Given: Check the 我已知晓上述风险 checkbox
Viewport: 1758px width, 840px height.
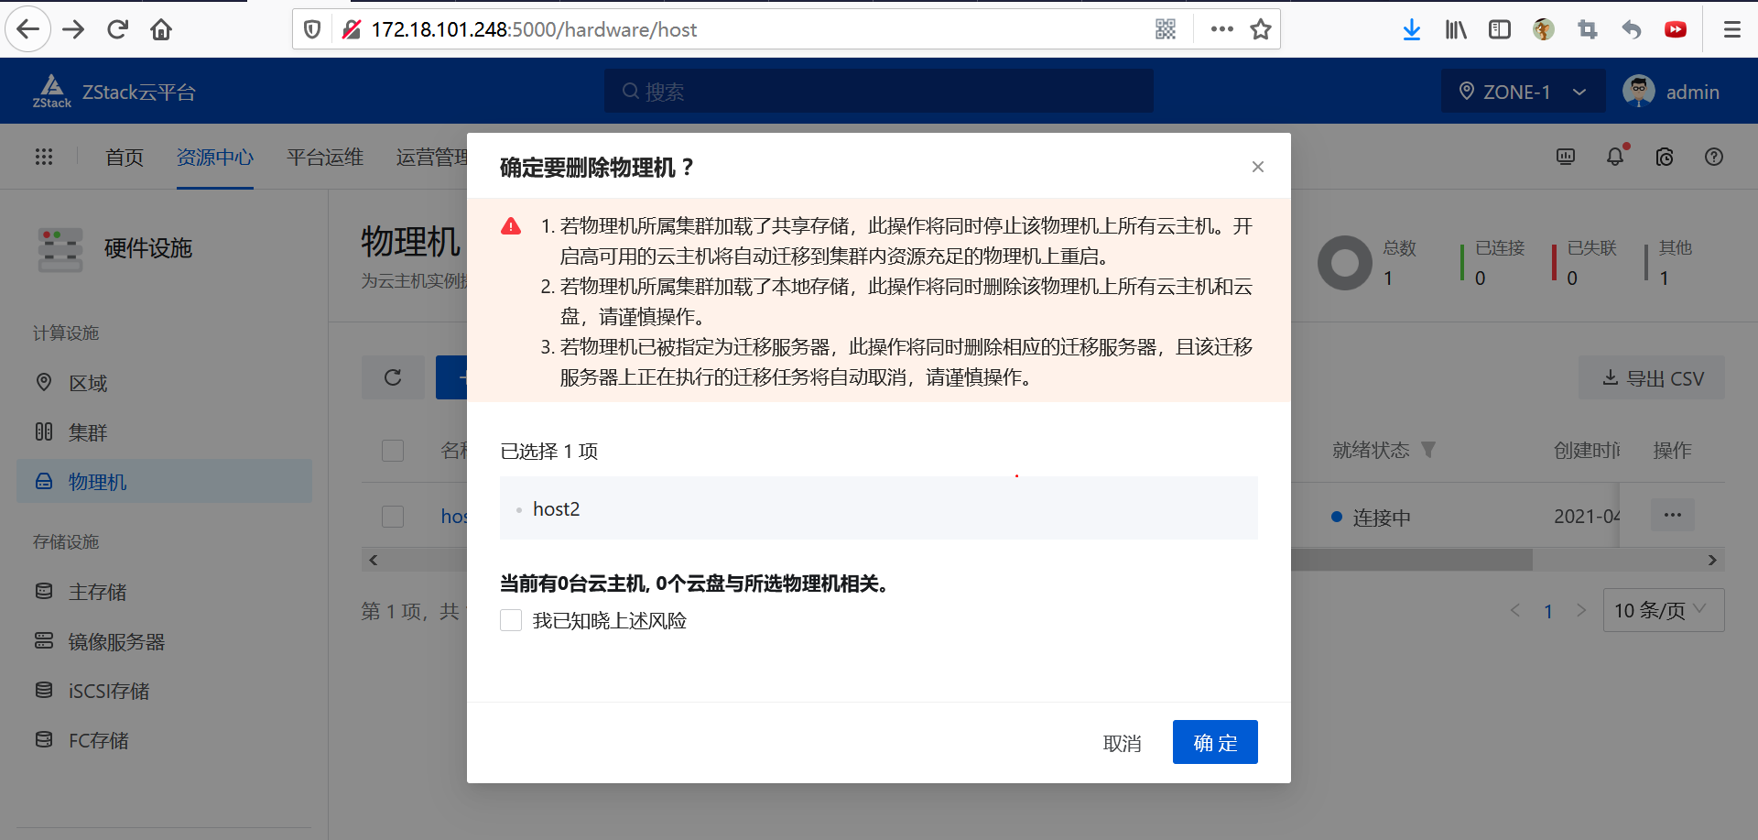Looking at the screenshot, I should [511, 620].
